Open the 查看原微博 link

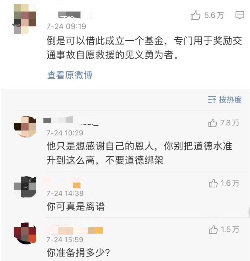coord(70,75)
